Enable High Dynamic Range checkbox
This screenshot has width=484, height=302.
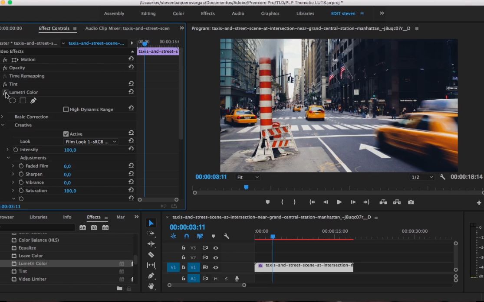pyautogui.click(x=66, y=110)
